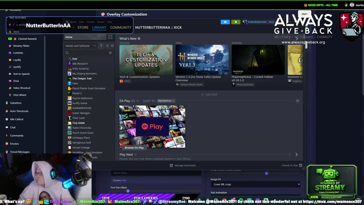Image resolution: width=364 pixels, height=205 pixels.
Task: Click the Timed Messages alarm icon
Action: (7, 152)
